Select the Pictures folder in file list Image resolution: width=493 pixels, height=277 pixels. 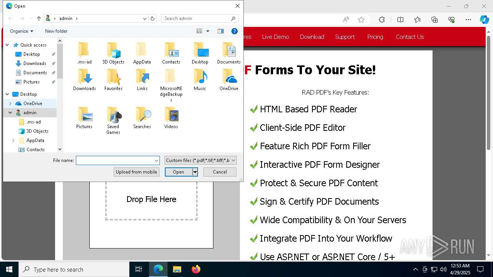(x=84, y=118)
